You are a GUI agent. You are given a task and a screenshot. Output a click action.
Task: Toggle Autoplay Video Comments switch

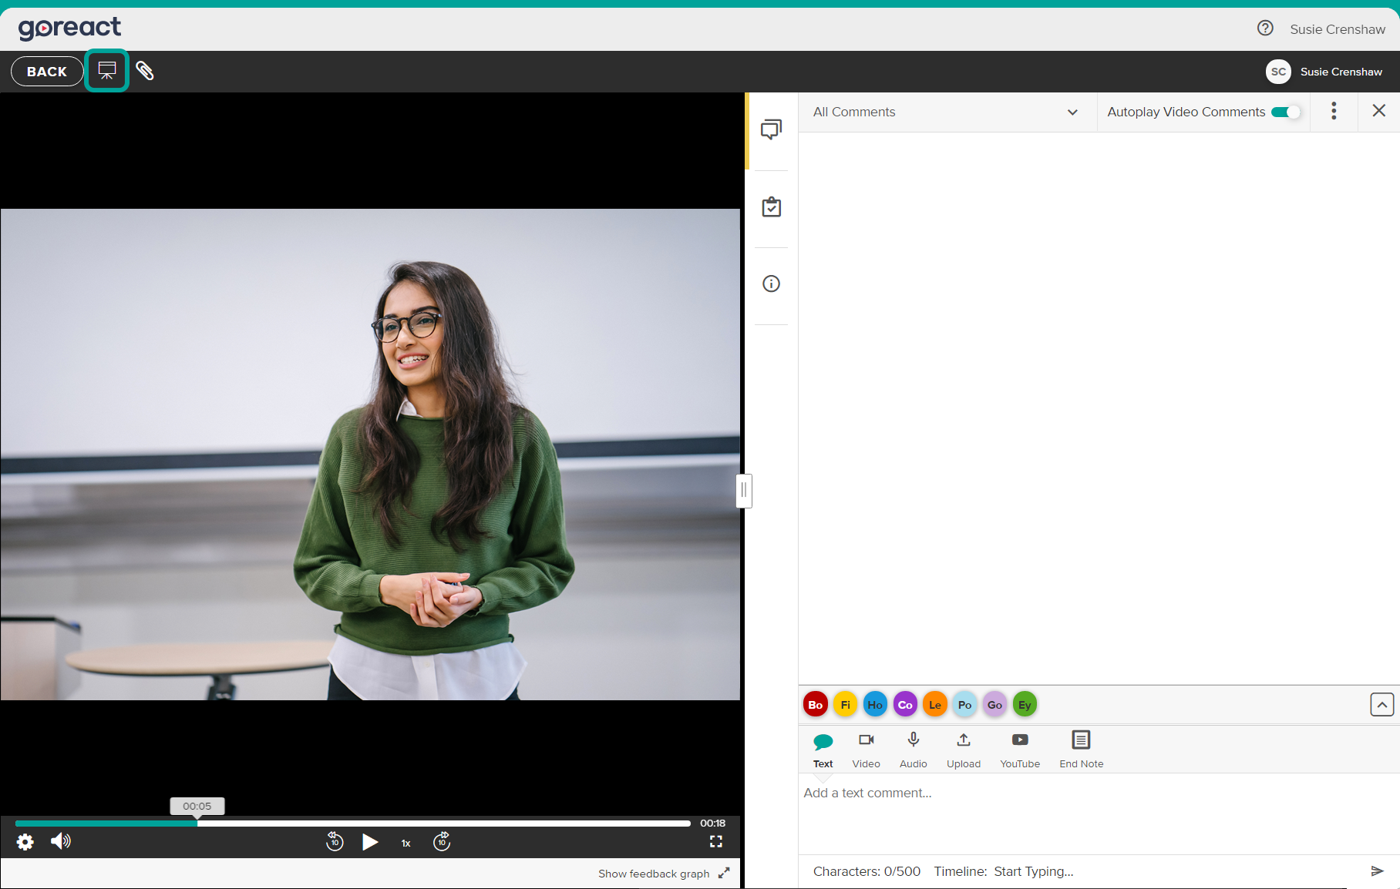point(1285,112)
